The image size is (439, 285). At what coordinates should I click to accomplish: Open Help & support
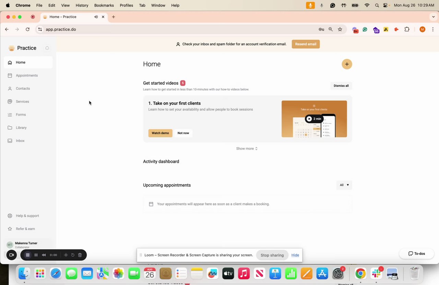28,216
